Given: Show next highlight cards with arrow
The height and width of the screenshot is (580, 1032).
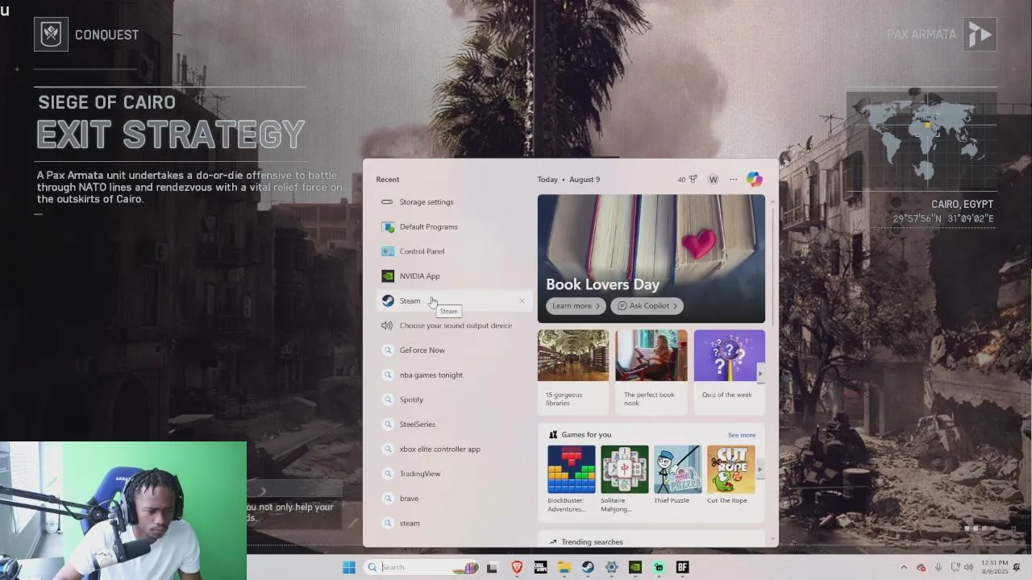Looking at the screenshot, I should pyautogui.click(x=759, y=374).
